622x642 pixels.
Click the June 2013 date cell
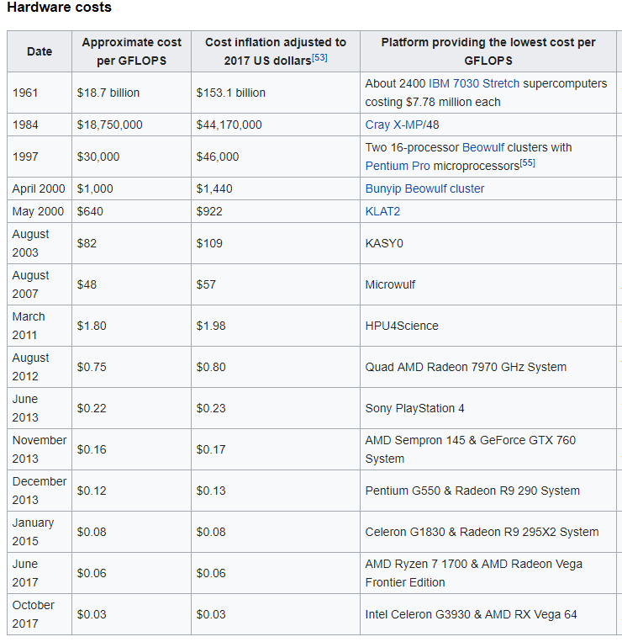click(x=40, y=408)
